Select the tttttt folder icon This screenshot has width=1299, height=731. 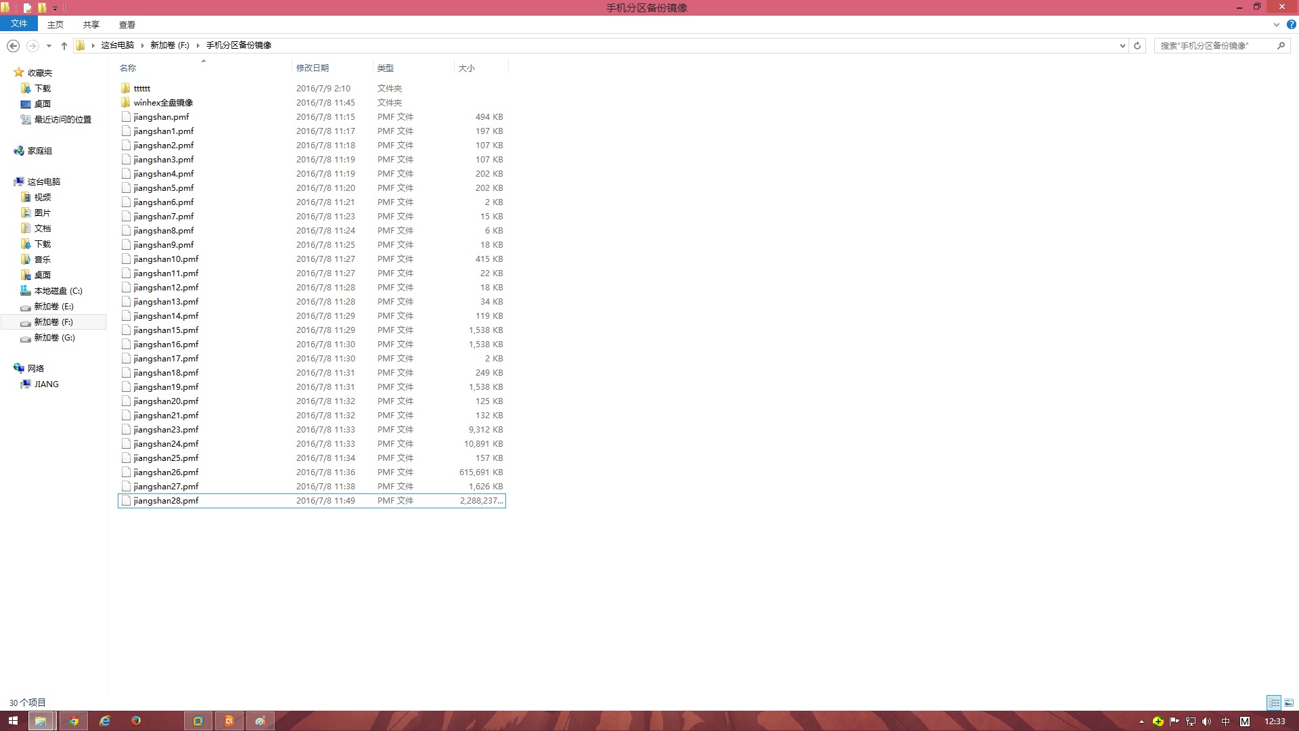point(126,88)
